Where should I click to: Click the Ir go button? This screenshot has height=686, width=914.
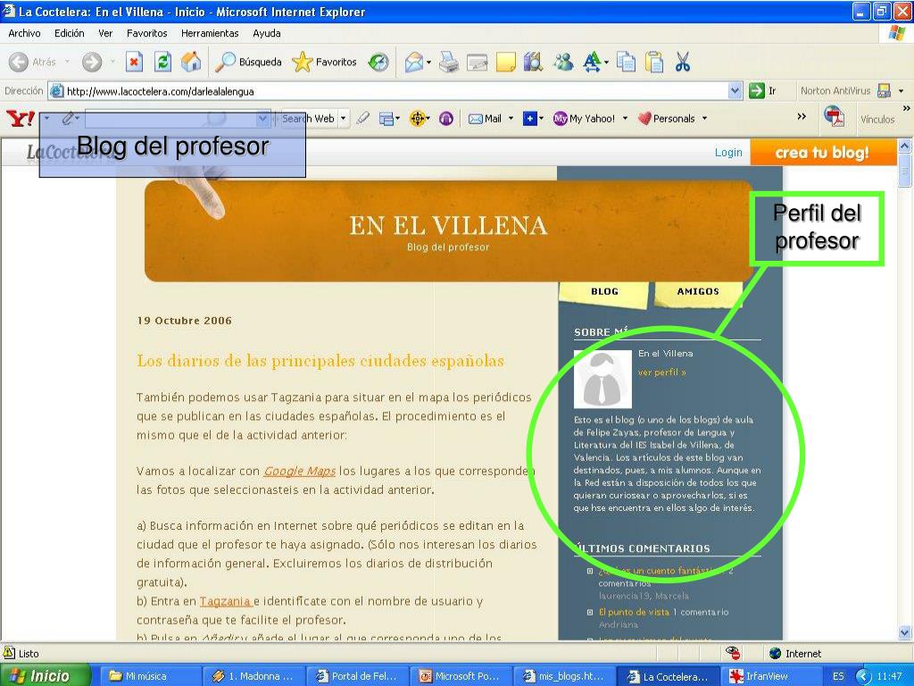pos(763,91)
